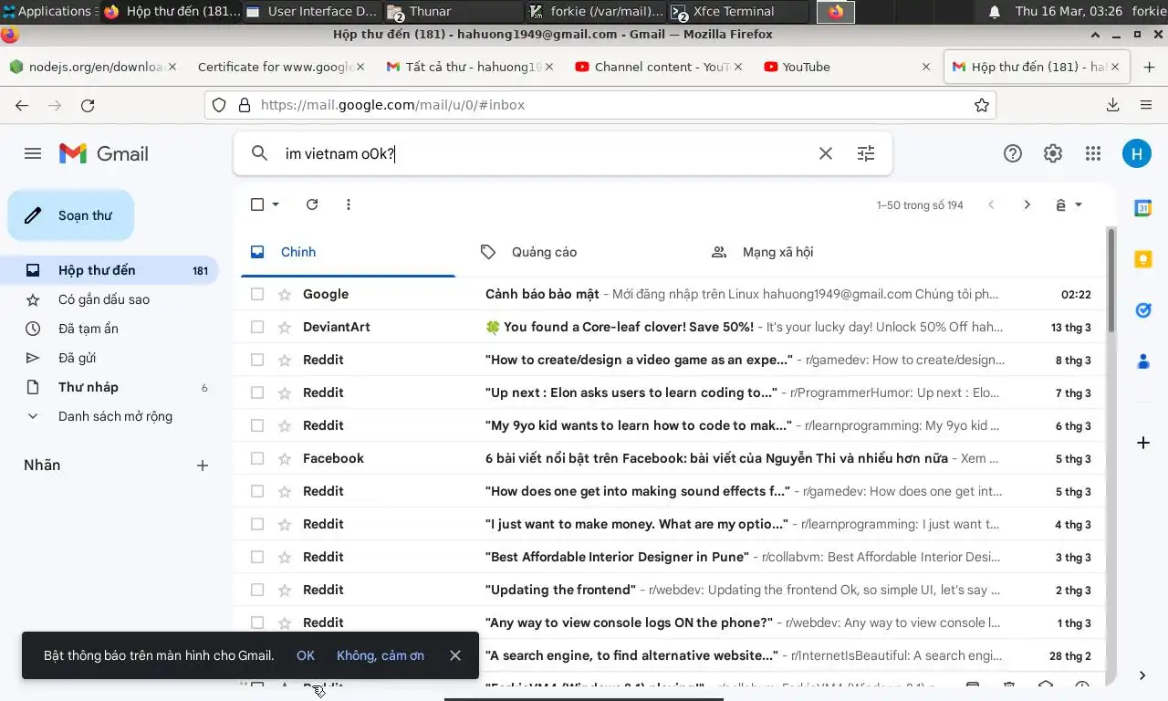Toggle the select-all checkbox
The image size is (1168, 701).
pyautogui.click(x=257, y=204)
